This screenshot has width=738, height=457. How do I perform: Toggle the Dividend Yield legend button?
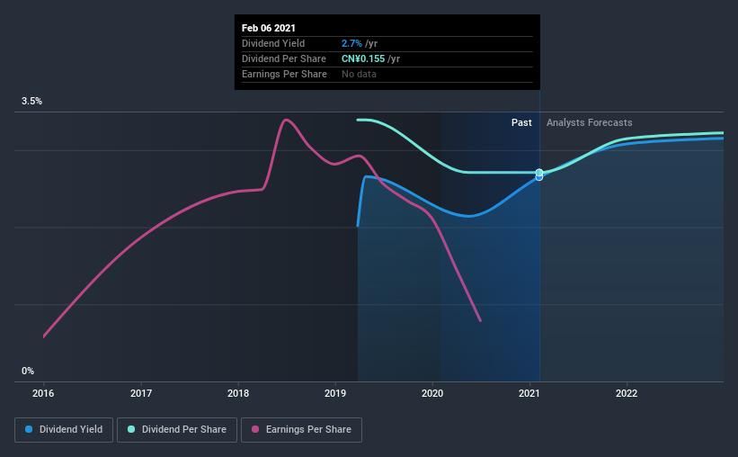[x=64, y=430]
